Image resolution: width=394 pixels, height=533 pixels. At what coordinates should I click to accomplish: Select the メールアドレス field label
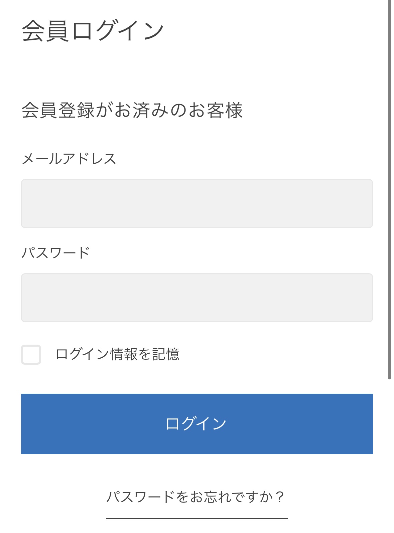(x=69, y=159)
